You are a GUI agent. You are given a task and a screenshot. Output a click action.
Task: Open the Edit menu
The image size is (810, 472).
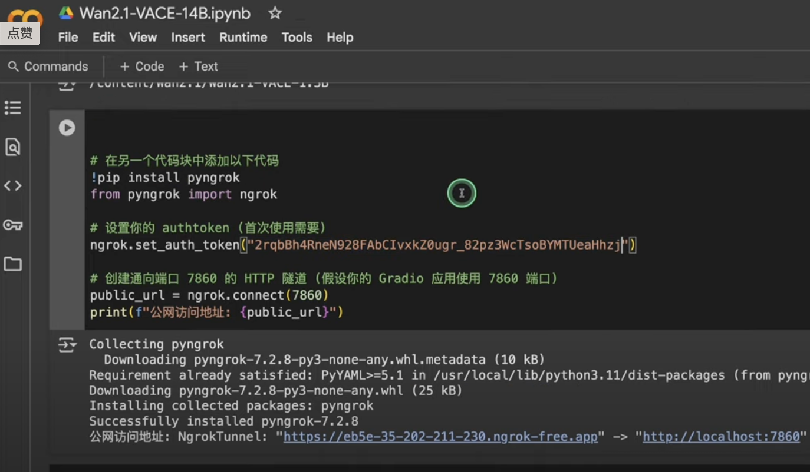point(104,37)
